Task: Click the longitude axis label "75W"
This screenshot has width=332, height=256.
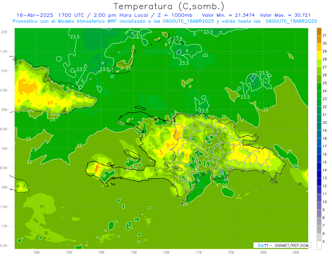Action: click(x=69, y=252)
